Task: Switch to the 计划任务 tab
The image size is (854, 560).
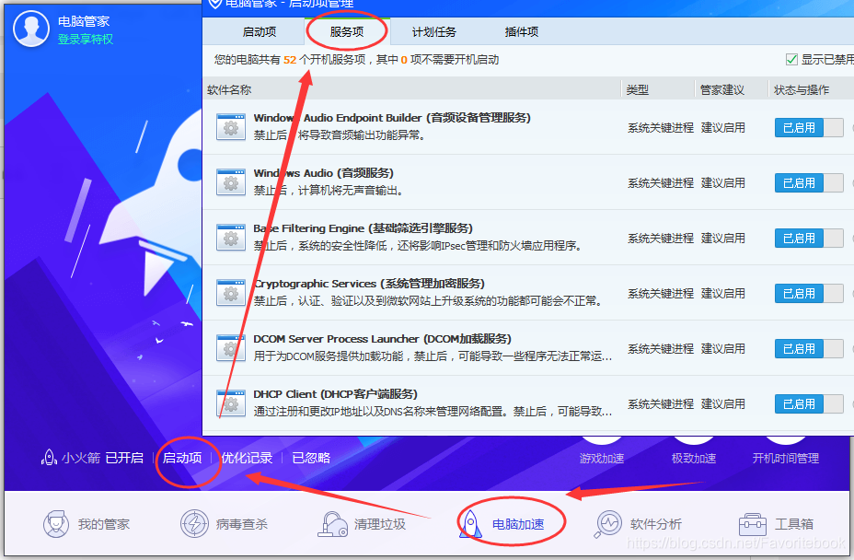Action: tap(434, 31)
